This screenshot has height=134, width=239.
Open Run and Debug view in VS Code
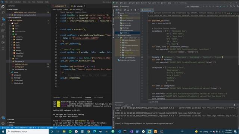tap(3, 25)
